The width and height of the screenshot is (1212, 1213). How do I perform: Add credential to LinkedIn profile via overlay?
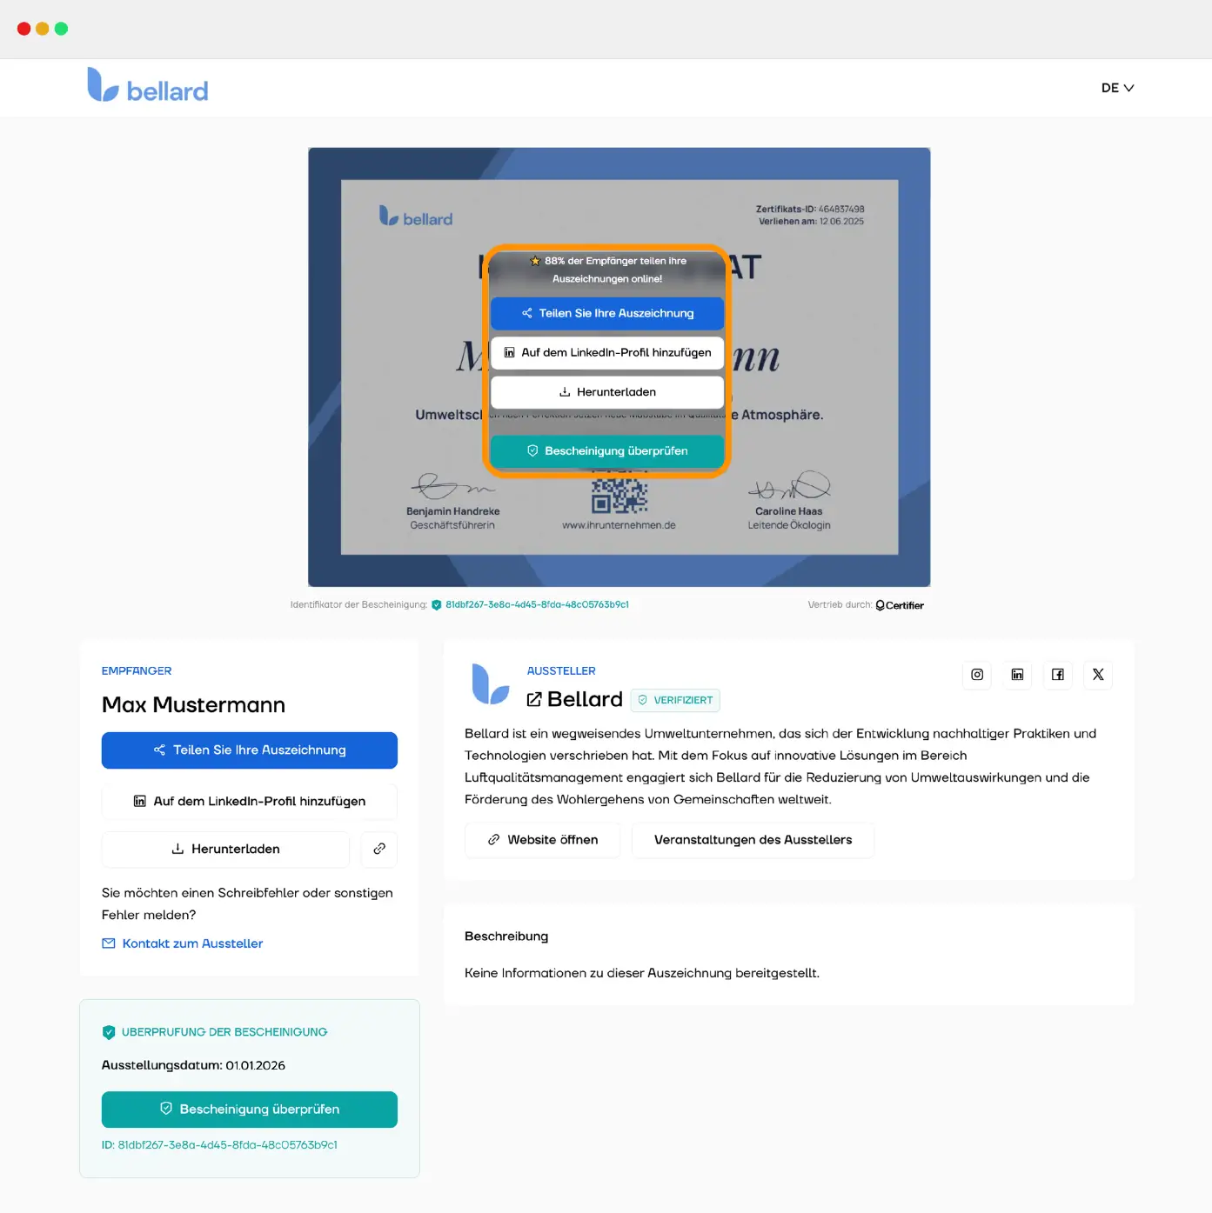606,353
